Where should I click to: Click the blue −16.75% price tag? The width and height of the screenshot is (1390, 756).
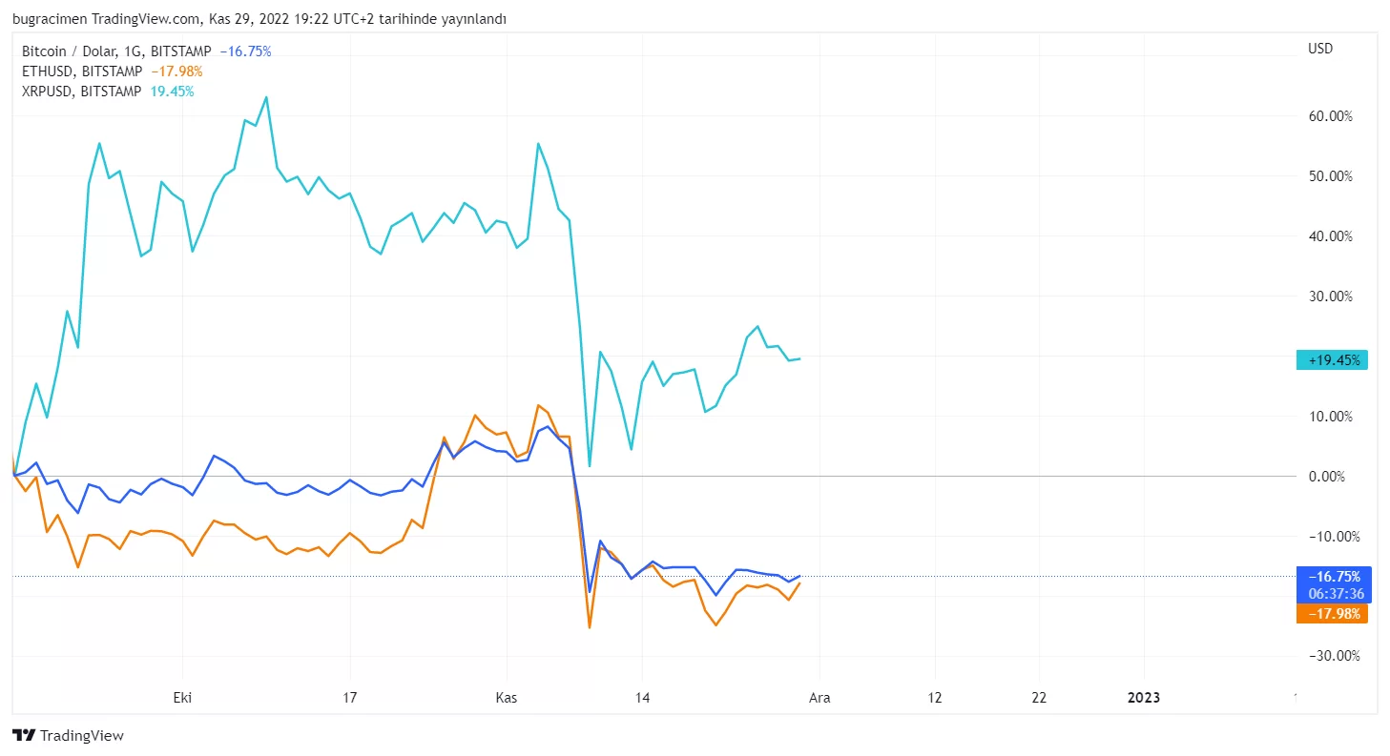tap(1333, 576)
